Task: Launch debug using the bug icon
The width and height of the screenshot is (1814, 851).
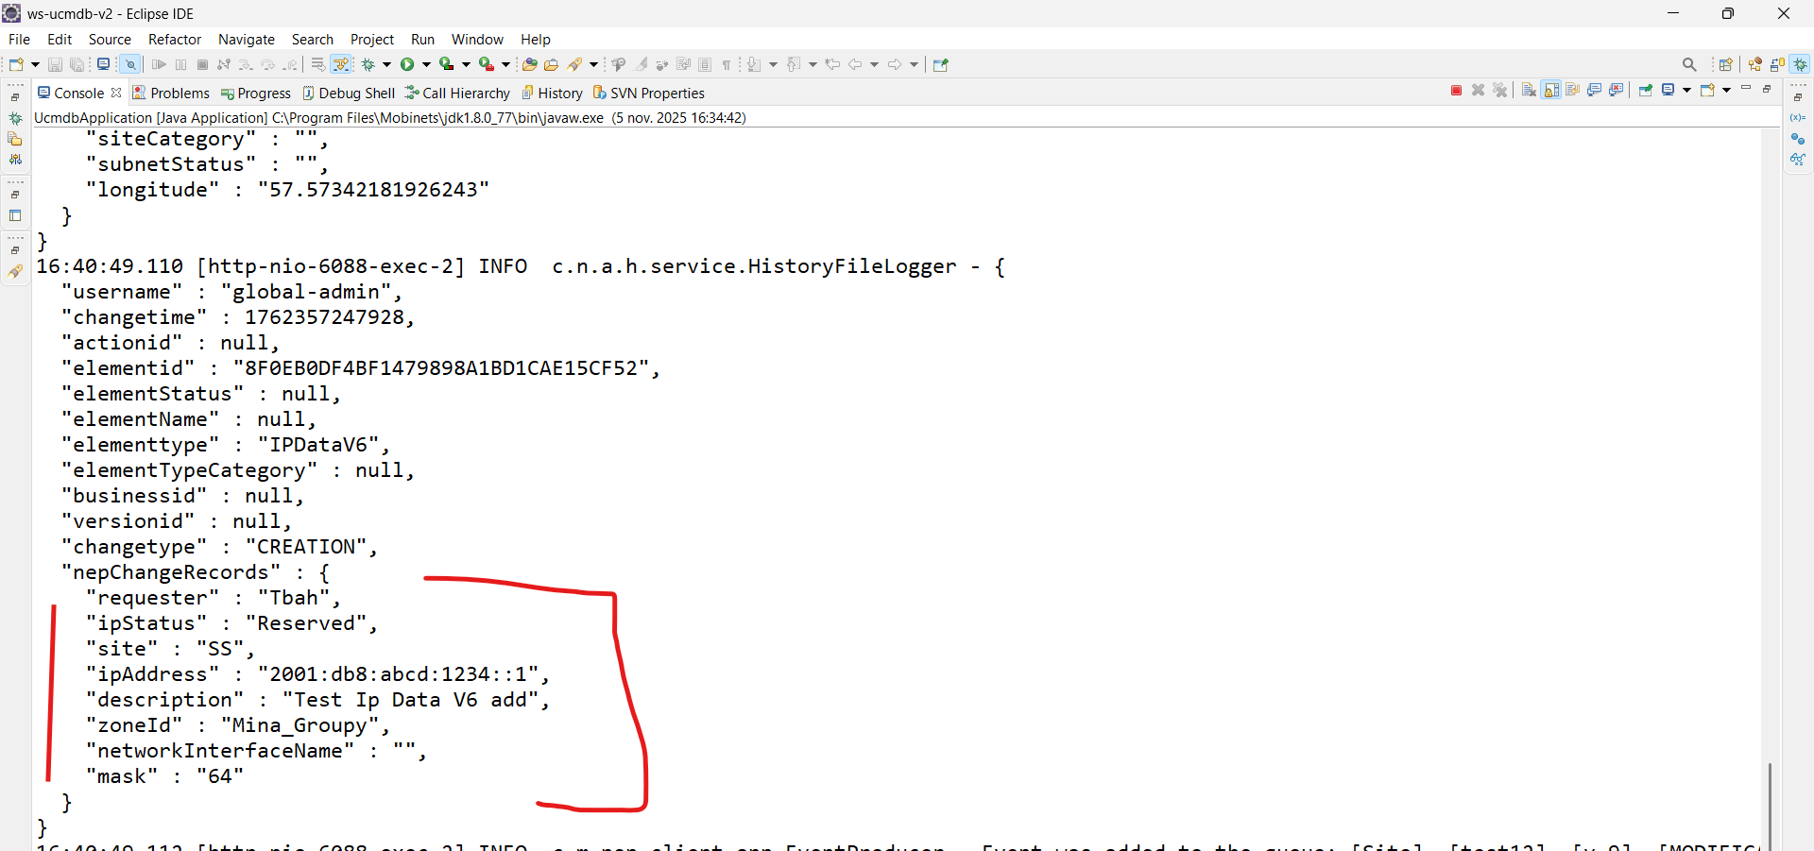Action: 368,64
